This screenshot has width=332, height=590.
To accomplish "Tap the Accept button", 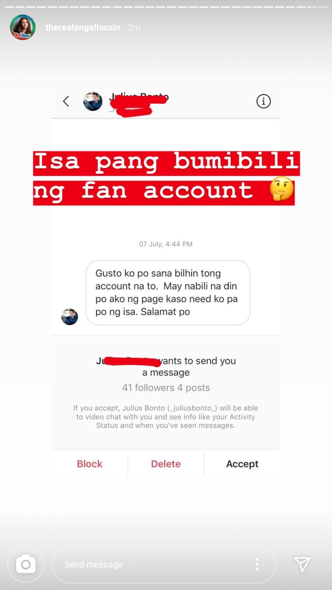I will (242, 464).
